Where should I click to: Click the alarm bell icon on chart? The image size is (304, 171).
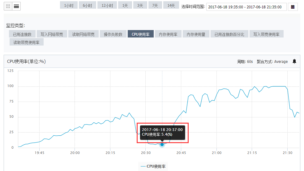[294, 61]
